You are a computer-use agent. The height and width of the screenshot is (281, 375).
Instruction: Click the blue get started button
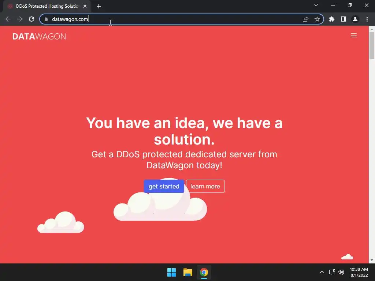(x=164, y=186)
